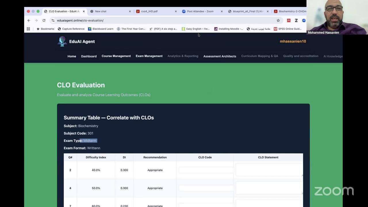This screenshot has width=368, height=207.
Task: Open the apps grid in bookmarks bar
Action: pyautogui.click(x=28, y=29)
